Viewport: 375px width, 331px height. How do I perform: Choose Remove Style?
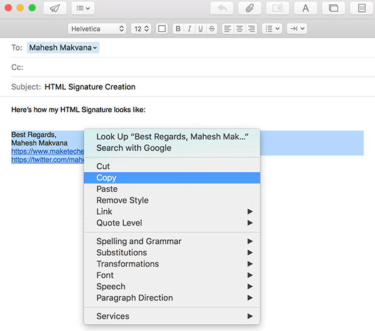pos(172,200)
